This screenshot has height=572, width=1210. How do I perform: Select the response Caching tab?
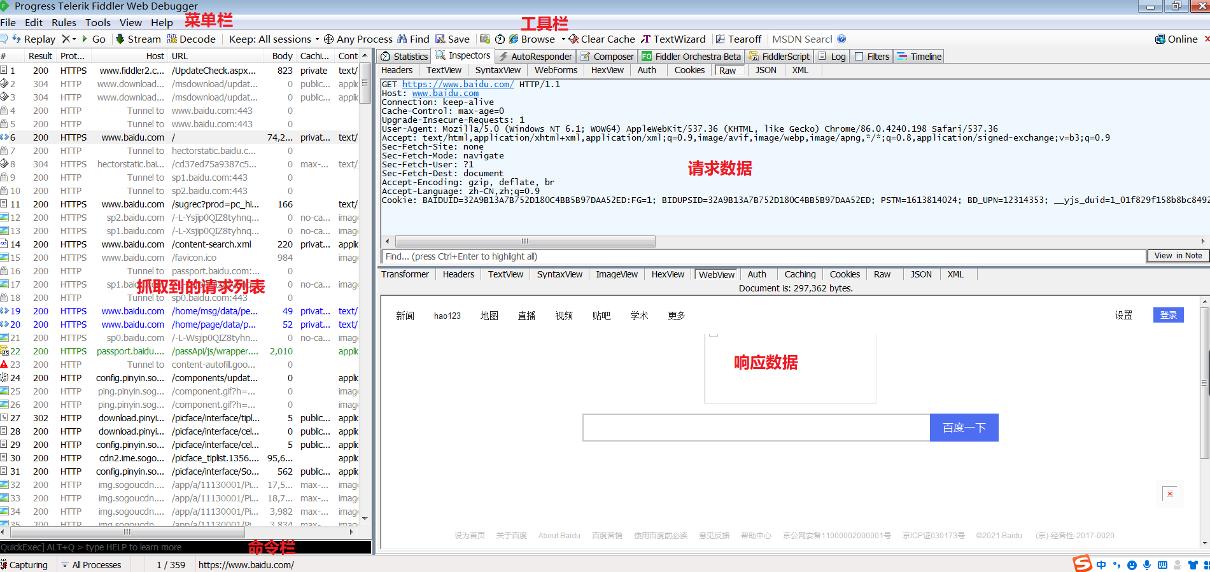tap(800, 274)
